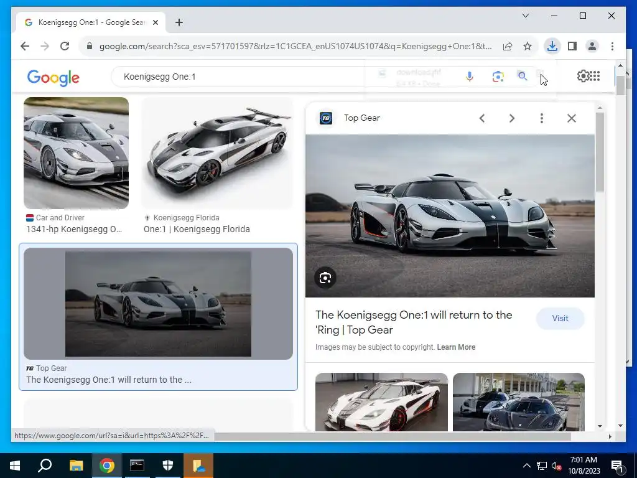Viewport: 637px width, 478px height.
Task: Toggle the Chrome side panel
Action: click(x=572, y=46)
